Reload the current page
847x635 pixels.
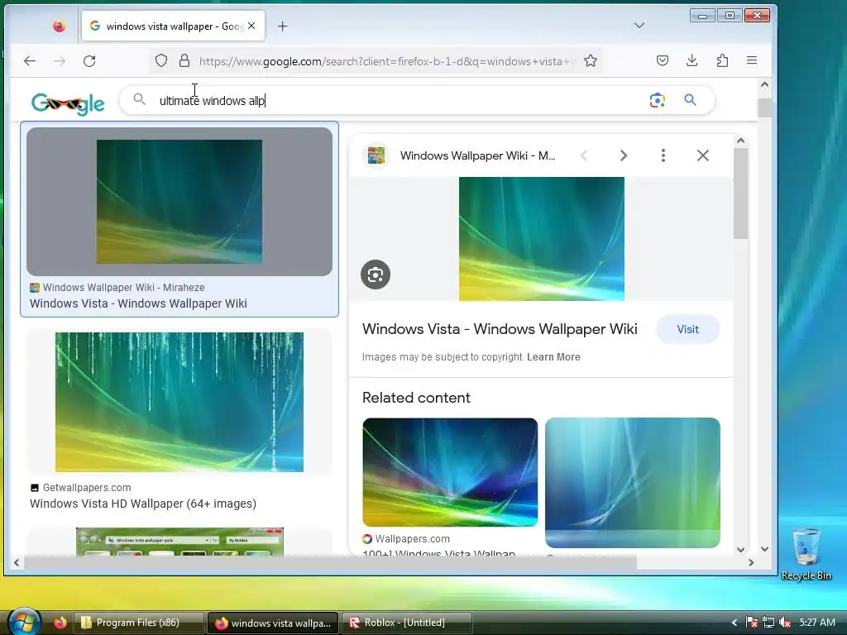pos(89,61)
